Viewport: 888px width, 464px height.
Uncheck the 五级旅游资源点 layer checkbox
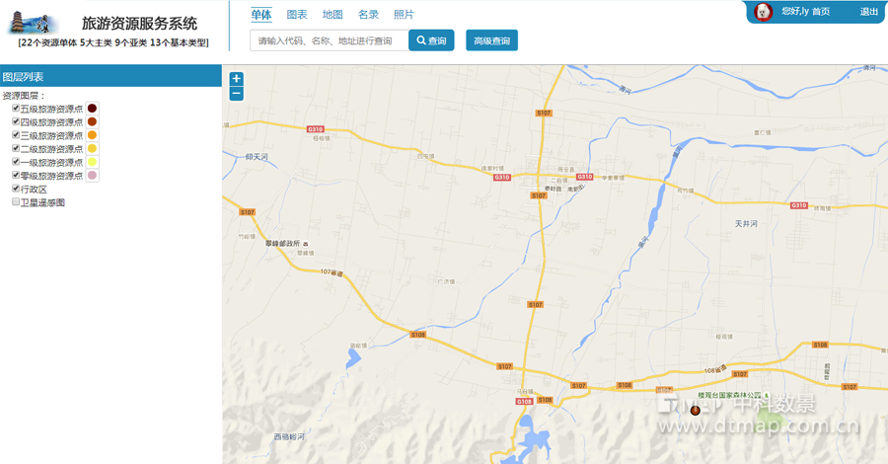pos(16,109)
